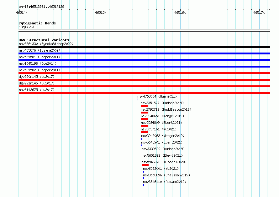279x197 pixels.
Task: Select nsv3945062 (Wenger2019) label
Action: pos(163,136)
